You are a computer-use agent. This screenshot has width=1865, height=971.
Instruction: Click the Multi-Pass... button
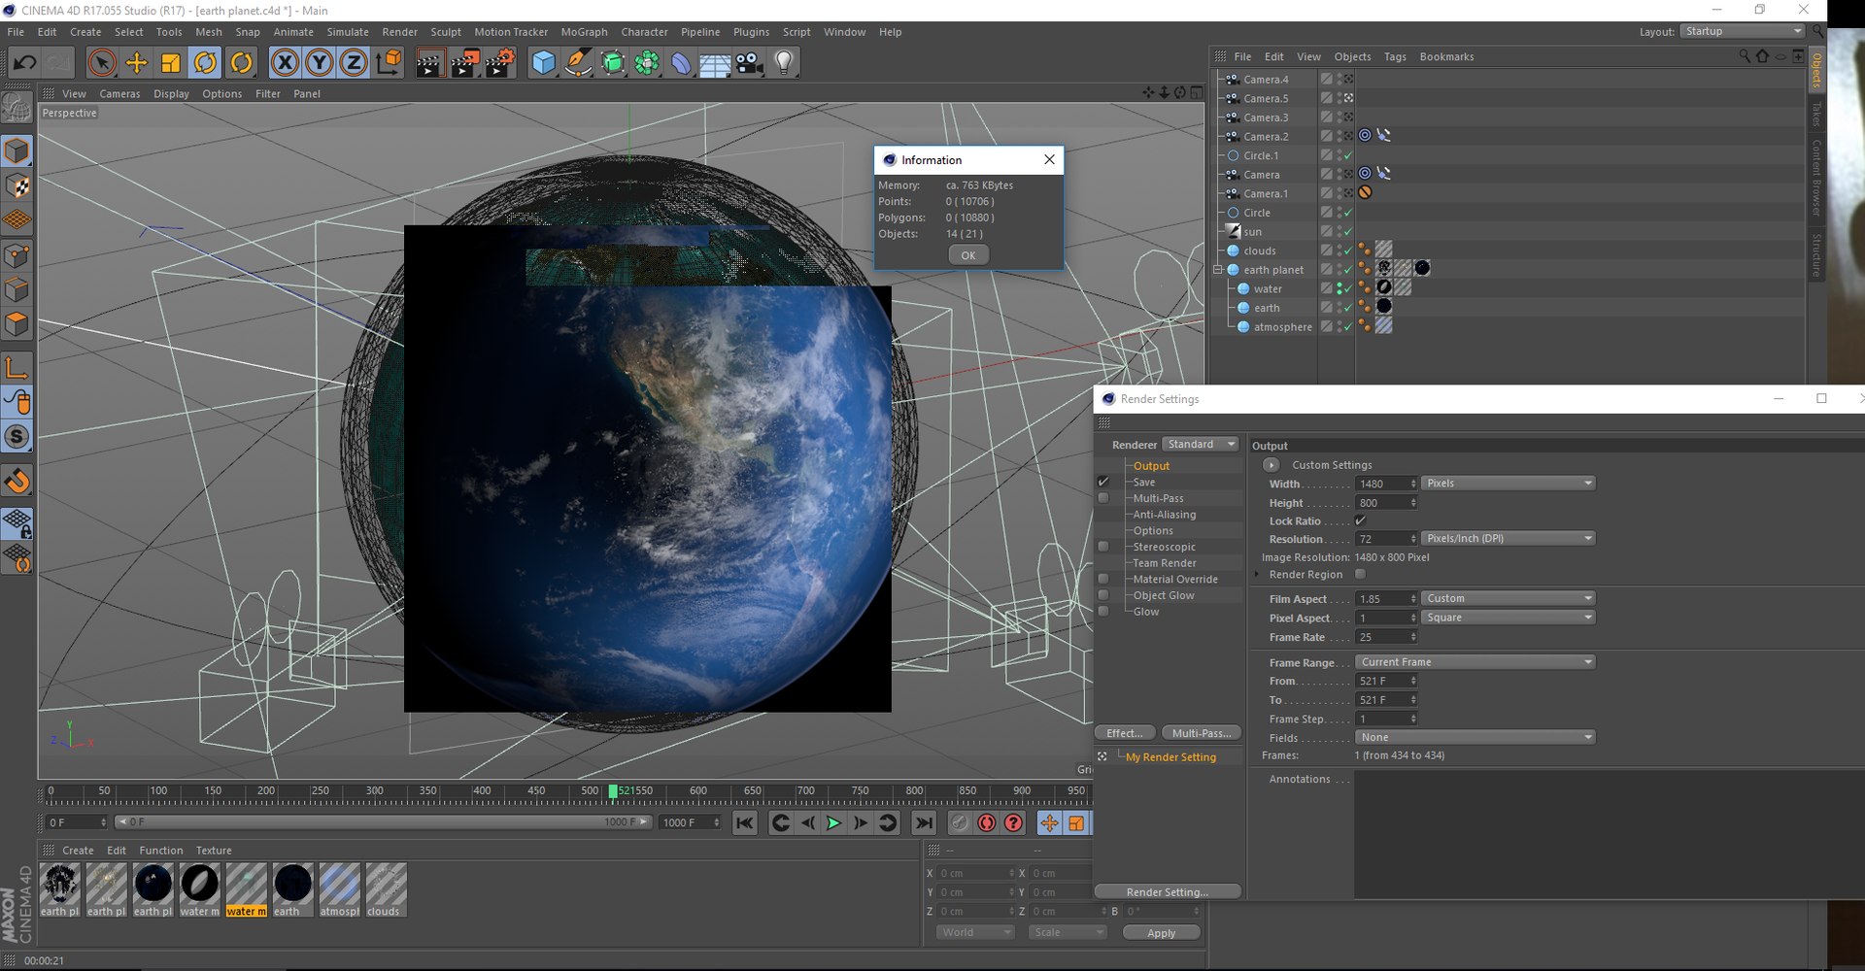click(x=1202, y=733)
